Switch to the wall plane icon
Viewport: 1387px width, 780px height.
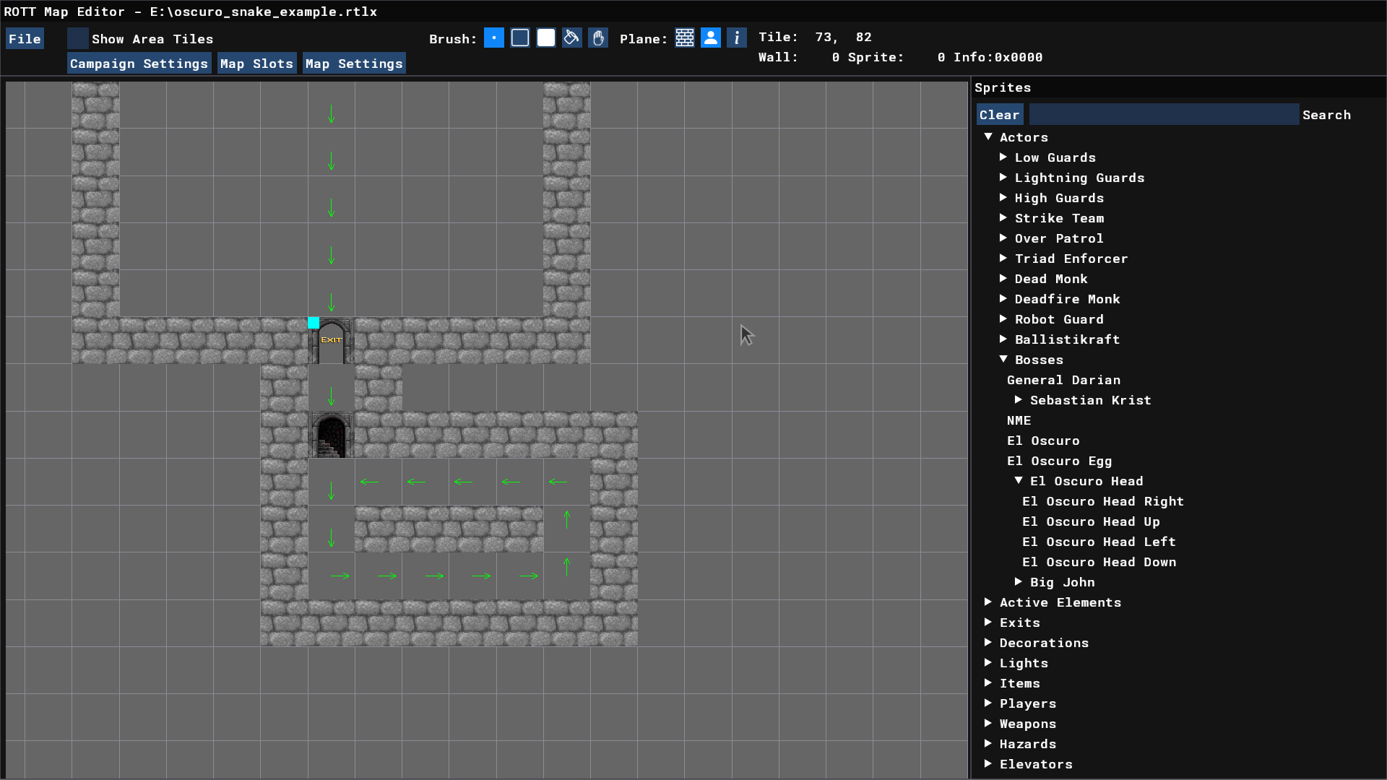(685, 38)
